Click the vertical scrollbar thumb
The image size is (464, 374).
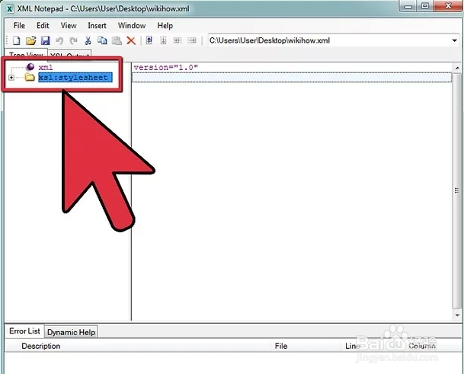tap(457, 190)
